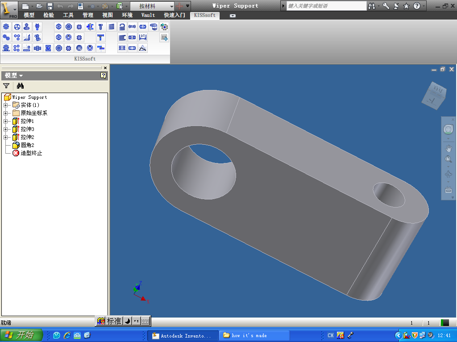
Task: Toggle the IME moon half-width icon
Action: (127, 321)
